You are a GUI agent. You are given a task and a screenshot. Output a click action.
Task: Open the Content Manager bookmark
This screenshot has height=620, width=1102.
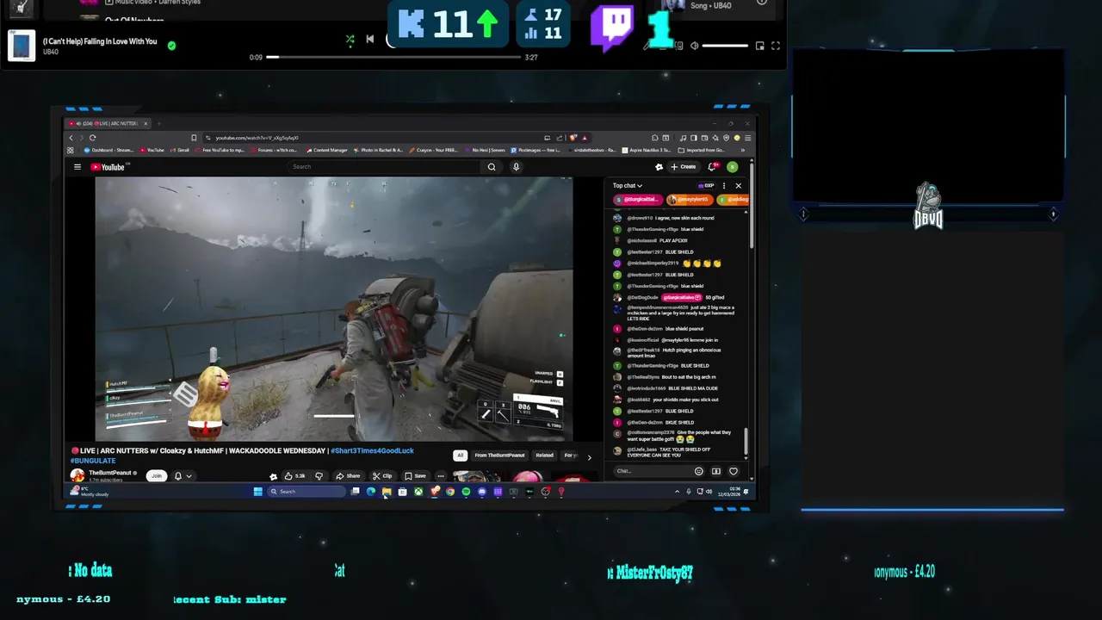(x=326, y=150)
